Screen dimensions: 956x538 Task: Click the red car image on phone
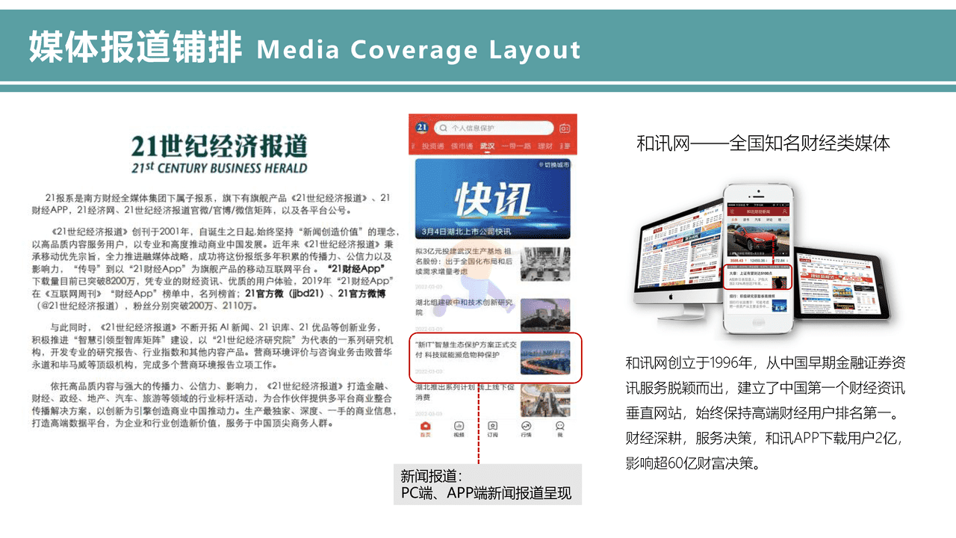tap(759, 241)
